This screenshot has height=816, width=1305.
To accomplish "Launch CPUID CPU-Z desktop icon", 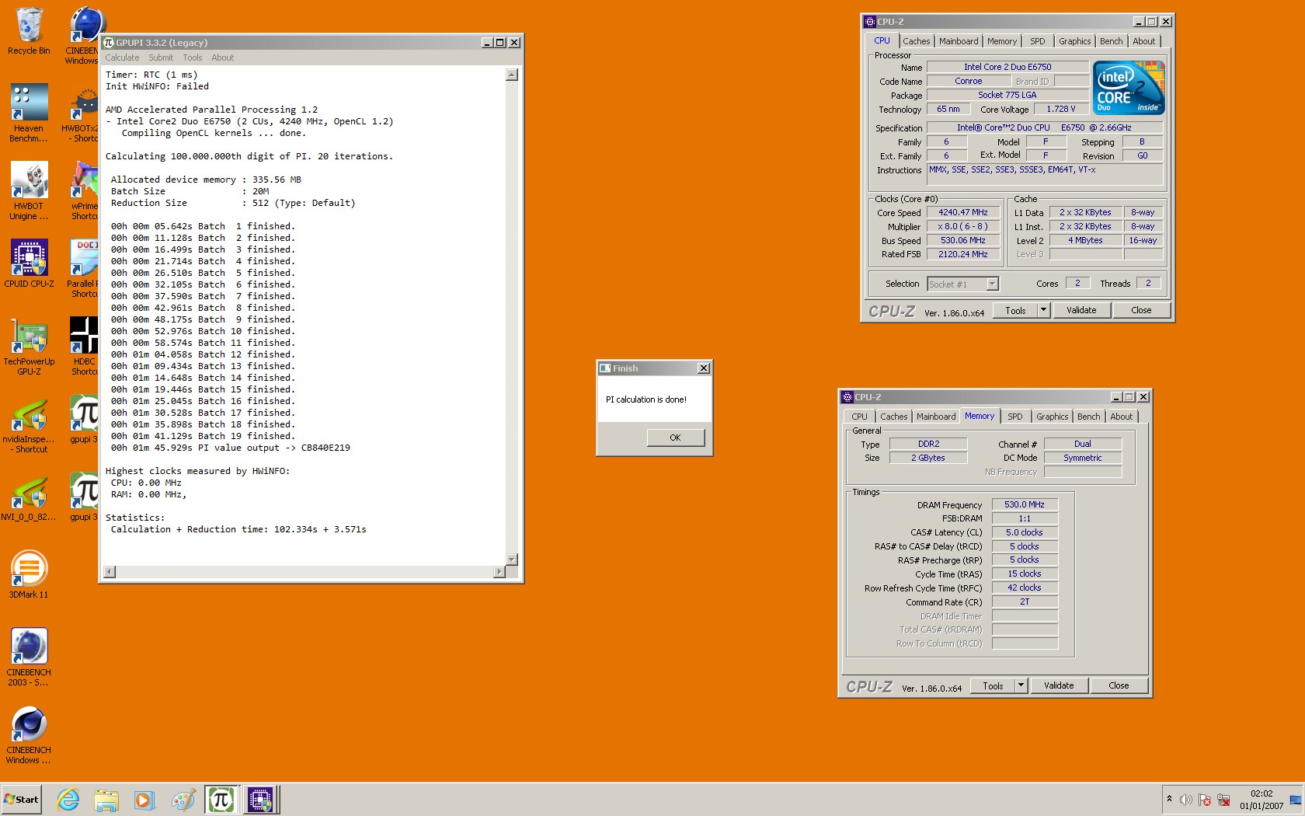I will [29, 263].
